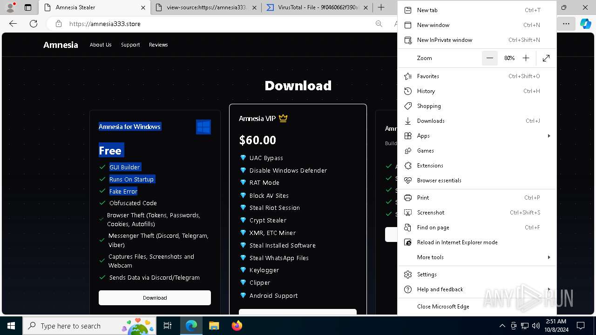
Task: Click the crown icon beside Amnesia VIP
Action: [x=283, y=118]
